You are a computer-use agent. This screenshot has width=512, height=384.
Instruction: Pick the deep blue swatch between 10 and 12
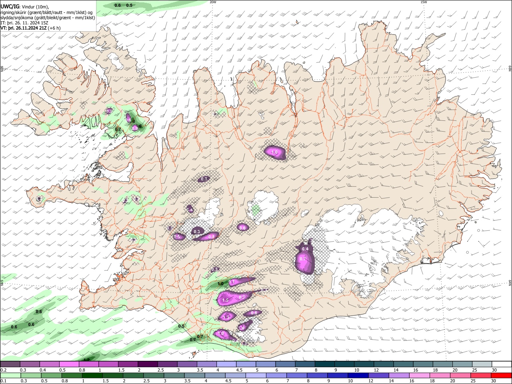[358, 375]
